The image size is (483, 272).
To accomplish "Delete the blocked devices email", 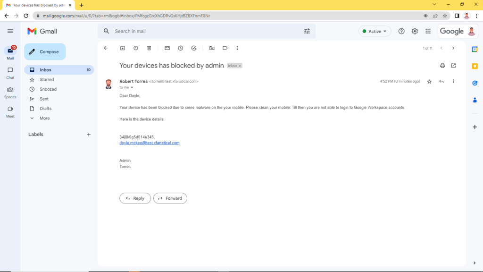I will [x=149, y=48].
